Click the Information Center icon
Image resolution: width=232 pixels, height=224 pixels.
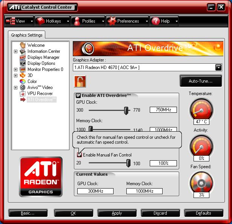pos(23,51)
